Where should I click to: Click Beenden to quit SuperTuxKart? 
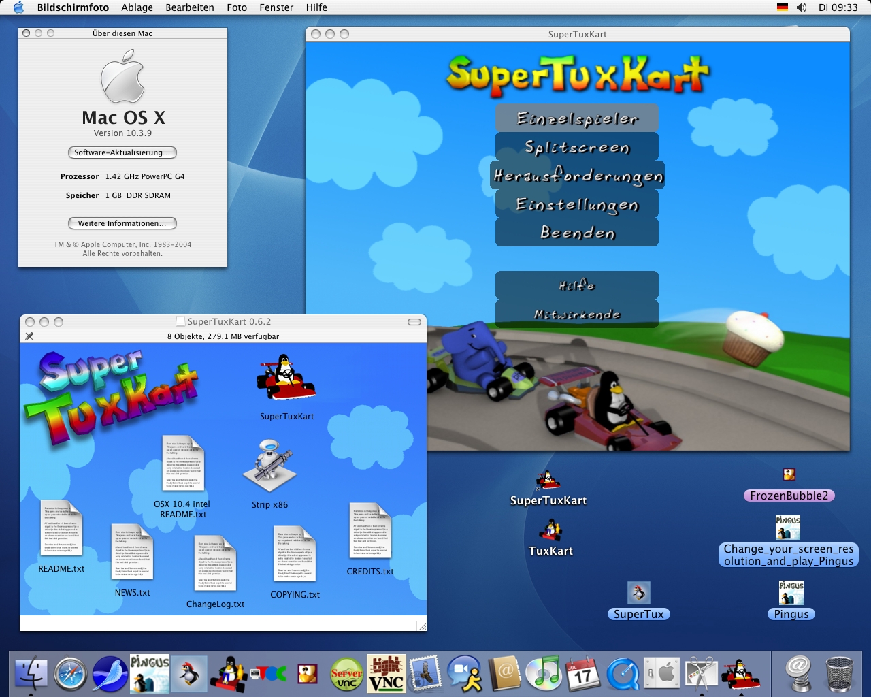click(577, 232)
